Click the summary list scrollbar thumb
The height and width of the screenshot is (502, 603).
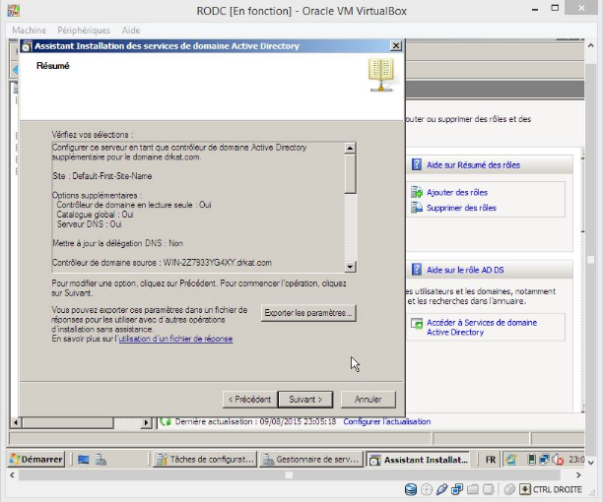350,173
